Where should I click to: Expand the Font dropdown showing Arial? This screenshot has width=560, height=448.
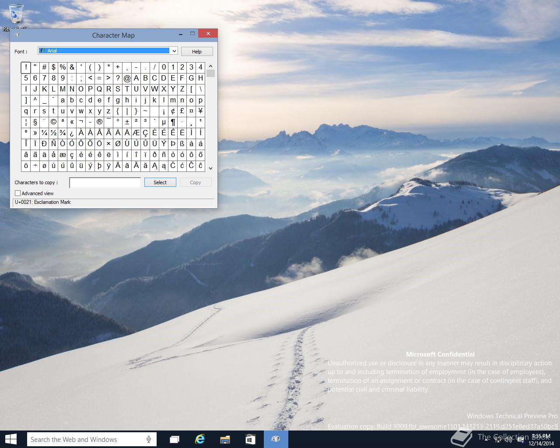tap(108, 51)
